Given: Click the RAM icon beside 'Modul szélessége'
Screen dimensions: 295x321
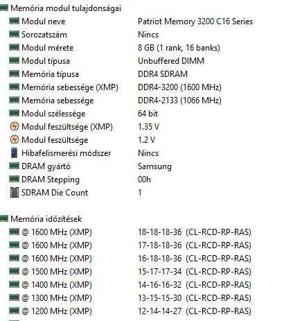Looking at the screenshot, I should [14, 113].
